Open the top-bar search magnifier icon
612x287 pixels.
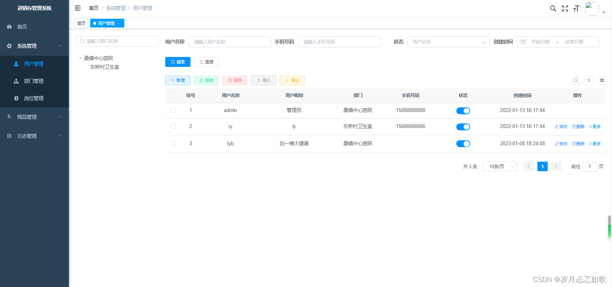pos(553,8)
